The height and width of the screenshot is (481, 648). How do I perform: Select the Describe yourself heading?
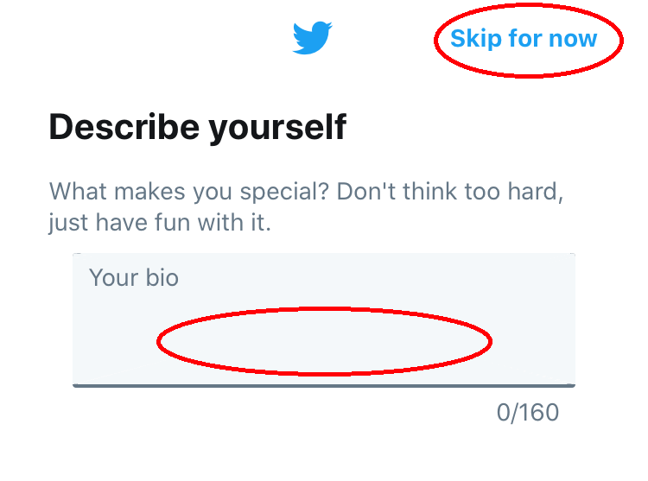coord(197,128)
